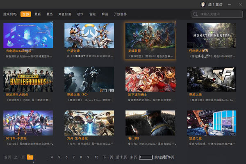Open the PUBG Battlegrounds thumbnail
The width and height of the screenshot is (246, 164).
click(x=28, y=79)
